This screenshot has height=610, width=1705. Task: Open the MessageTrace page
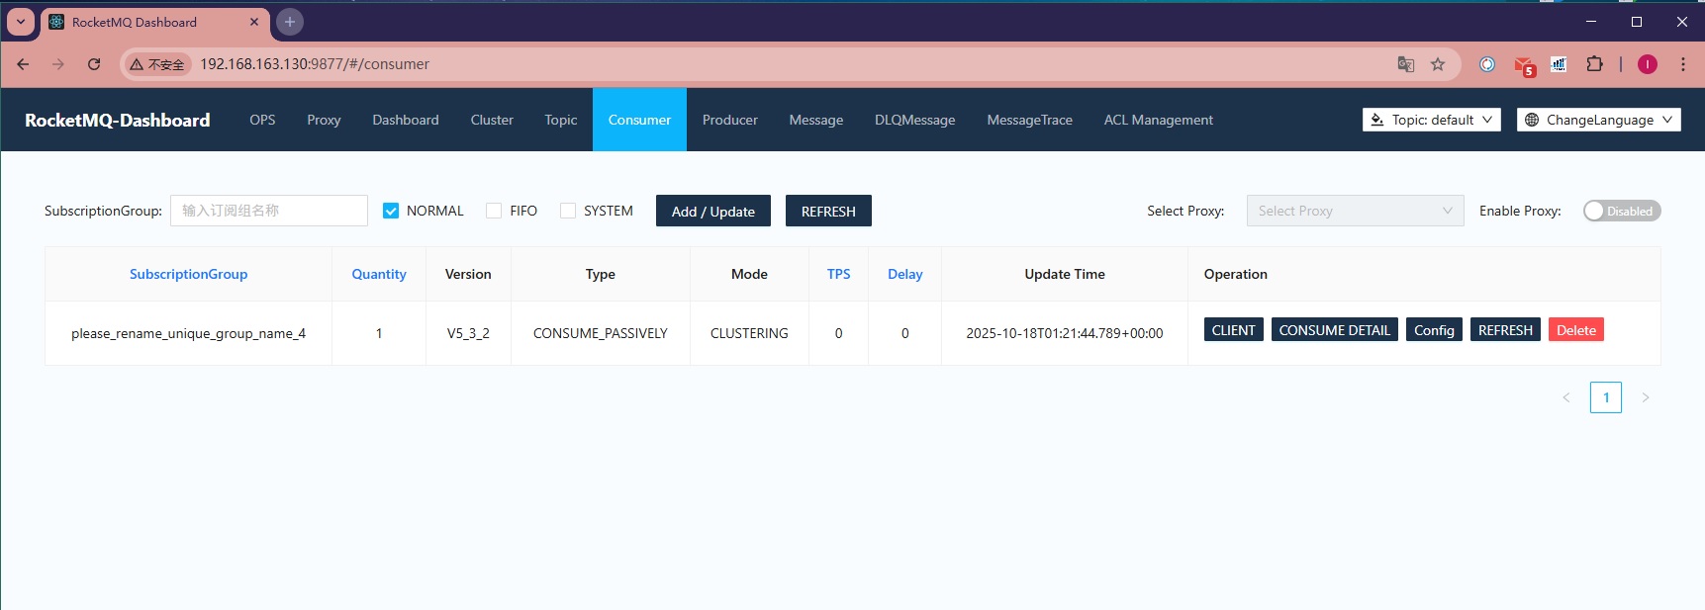[1029, 120]
